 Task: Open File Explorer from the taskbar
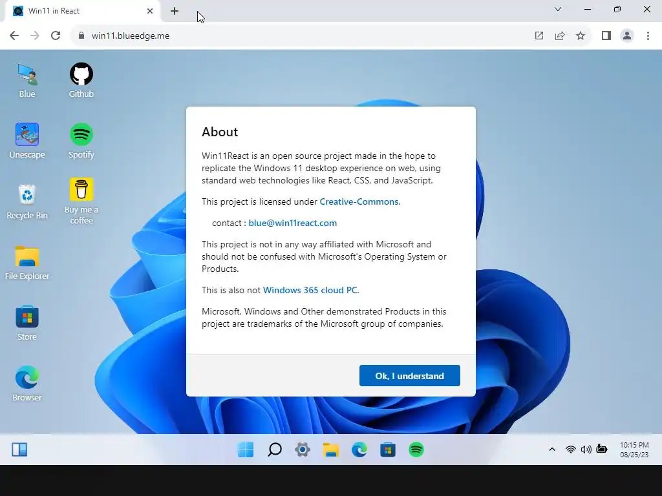(331, 449)
